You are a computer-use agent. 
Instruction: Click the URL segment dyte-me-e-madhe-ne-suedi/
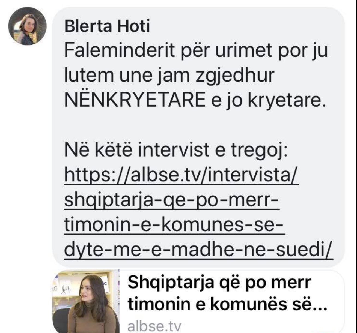[x=198, y=250]
